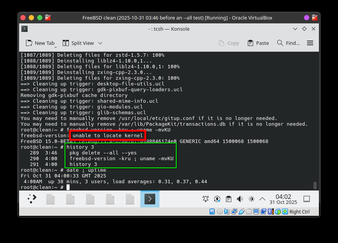
Task: Click Paste in Konsole toolbar
Action: [258, 43]
